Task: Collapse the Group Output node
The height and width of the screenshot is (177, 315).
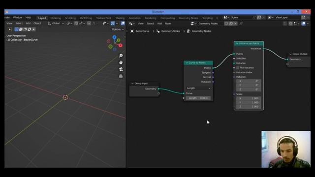Action: [x=290, y=54]
